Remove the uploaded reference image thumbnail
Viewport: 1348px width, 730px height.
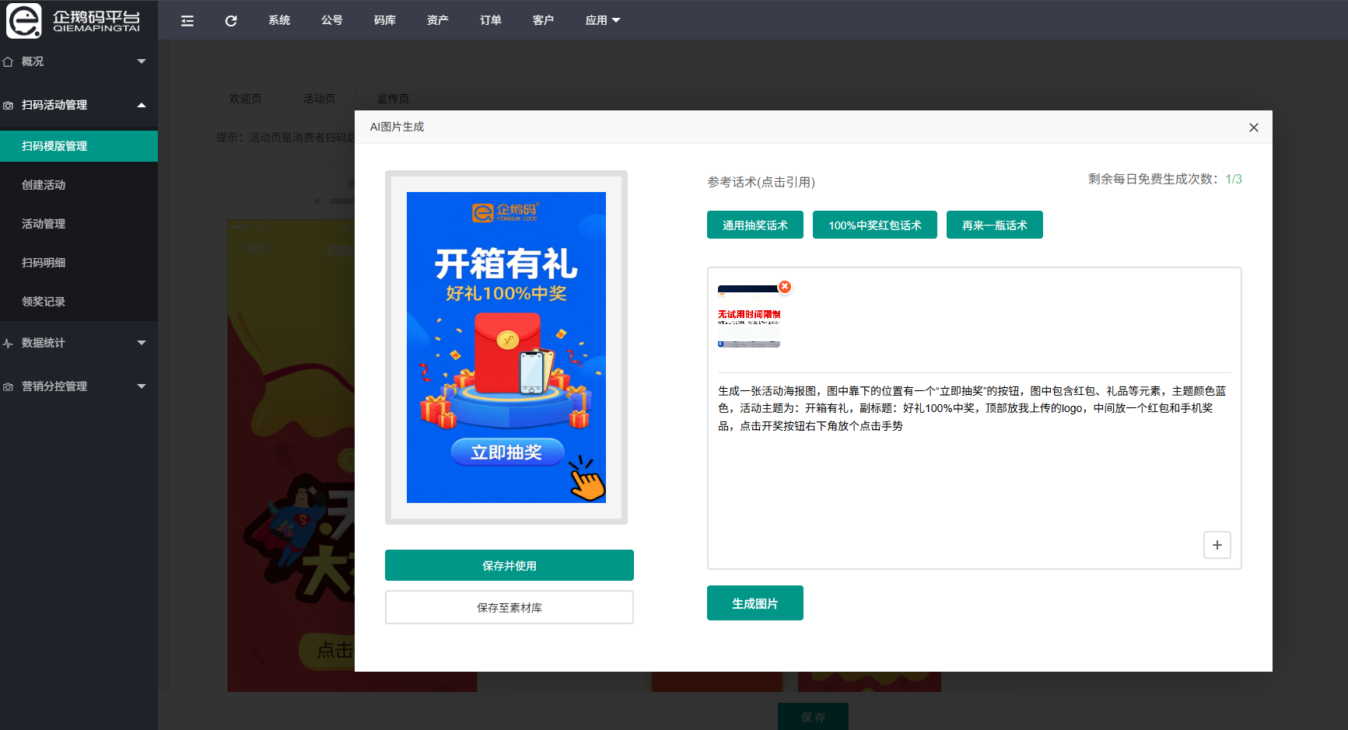(785, 287)
